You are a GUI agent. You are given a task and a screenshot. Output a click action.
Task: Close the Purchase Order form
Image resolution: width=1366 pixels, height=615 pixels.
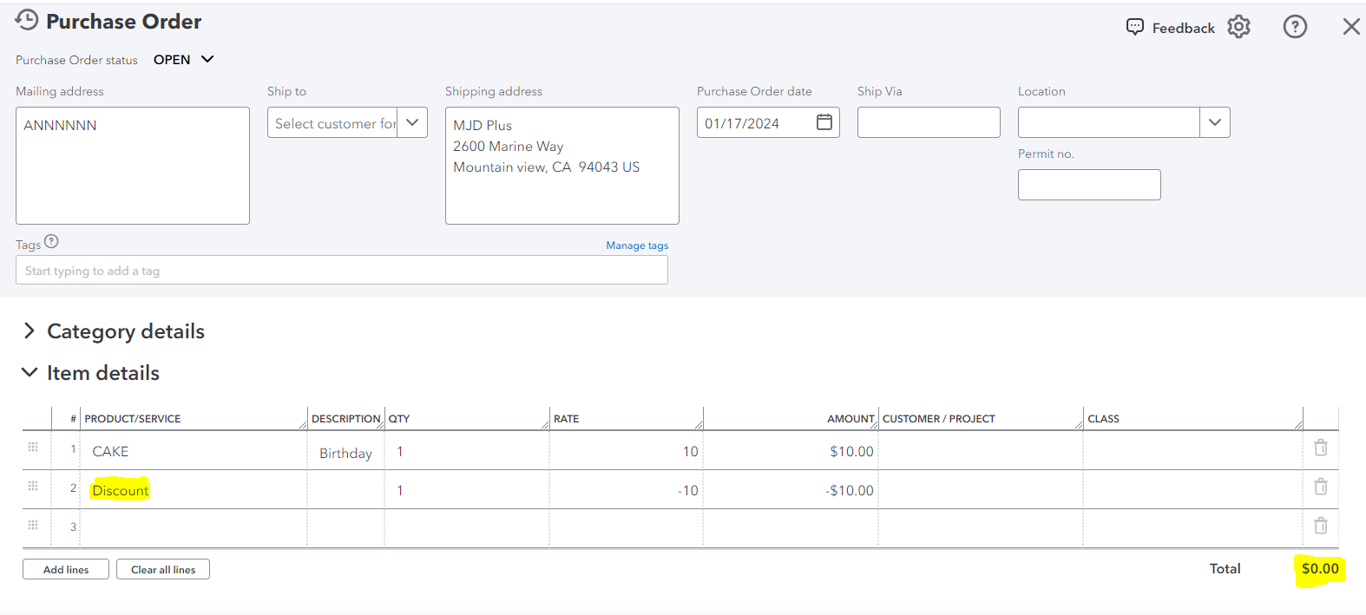[x=1351, y=27]
